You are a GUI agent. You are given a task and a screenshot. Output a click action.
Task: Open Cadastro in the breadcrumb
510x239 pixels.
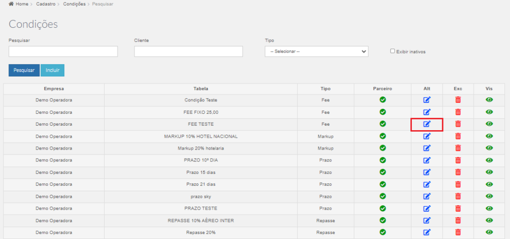click(45, 4)
